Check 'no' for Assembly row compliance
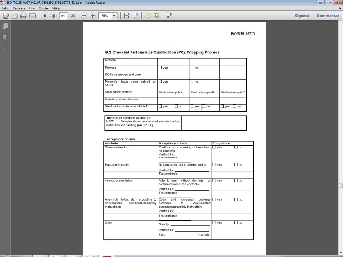This screenshot has height=257, width=343. (x=236, y=199)
